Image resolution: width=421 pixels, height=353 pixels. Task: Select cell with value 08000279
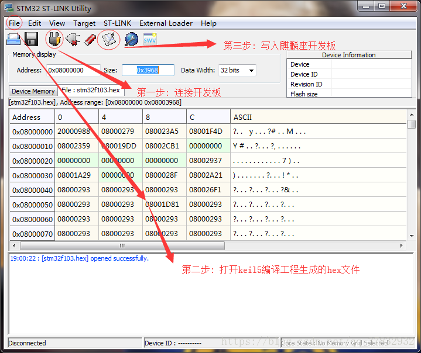(x=121, y=131)
